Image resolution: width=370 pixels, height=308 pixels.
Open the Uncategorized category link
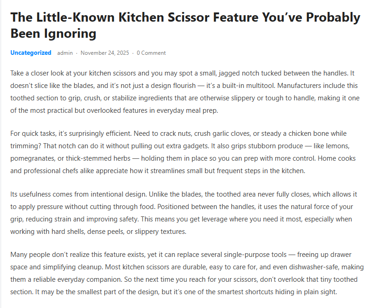31,53
